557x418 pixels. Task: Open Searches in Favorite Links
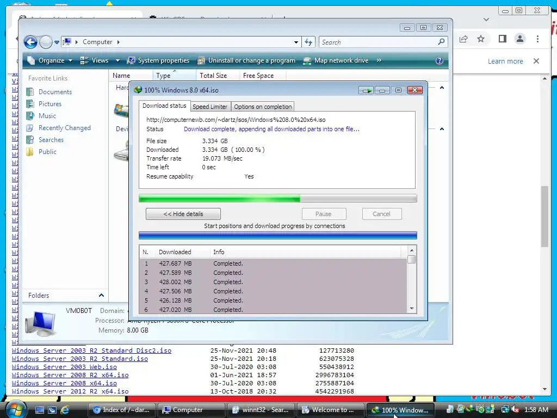51,140
